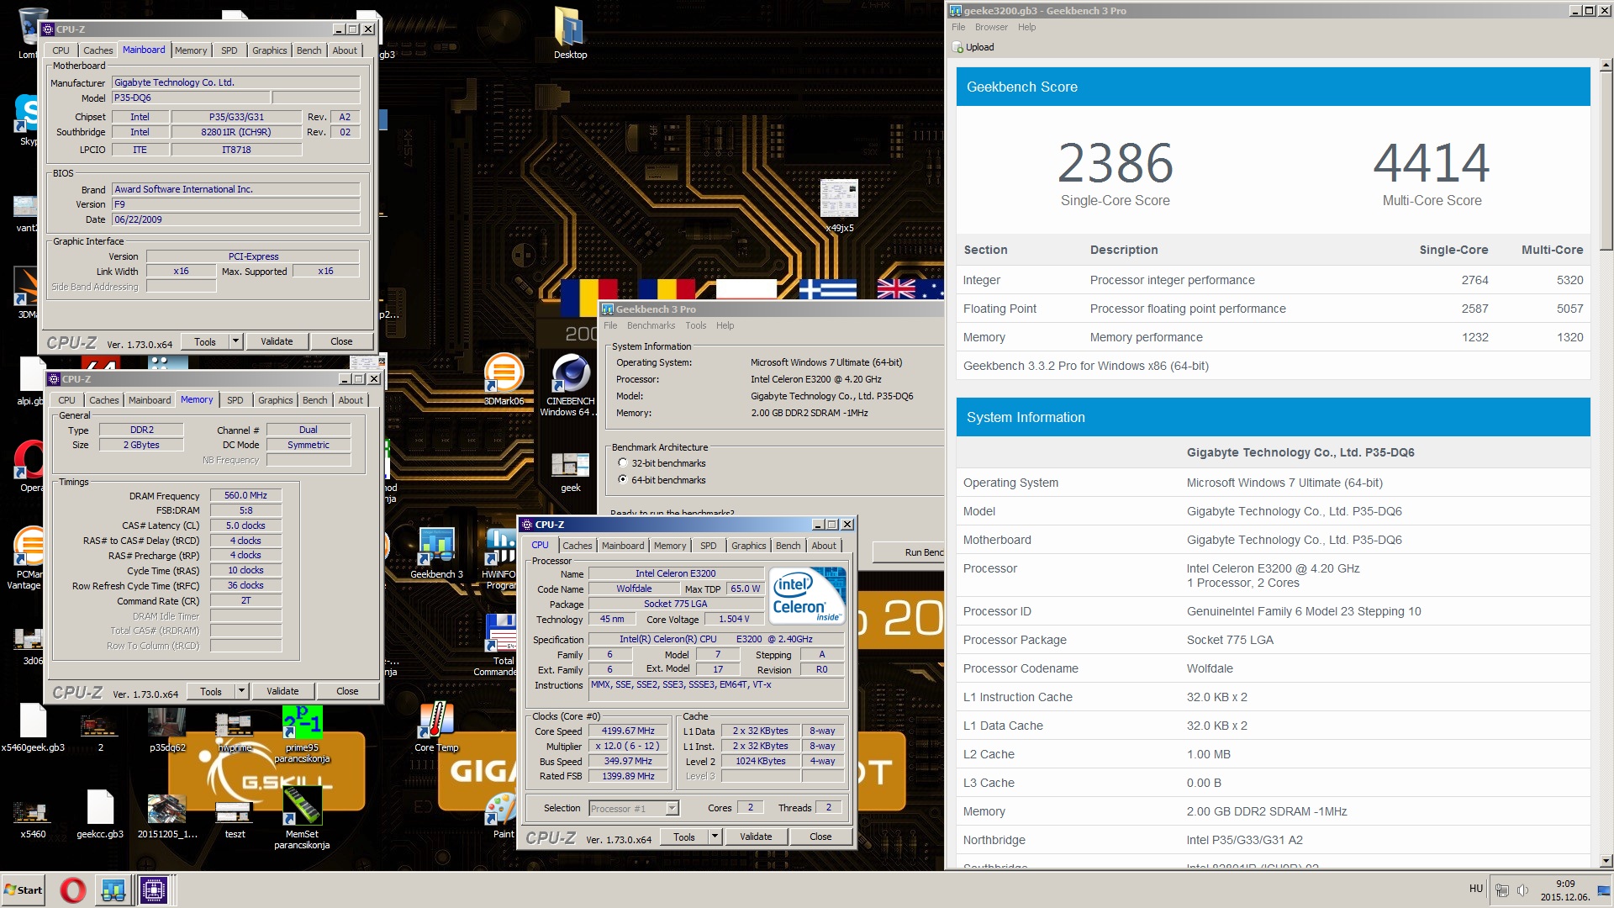
Task: Open the geekcc.gb3 file icon
Action: [100, 814]
